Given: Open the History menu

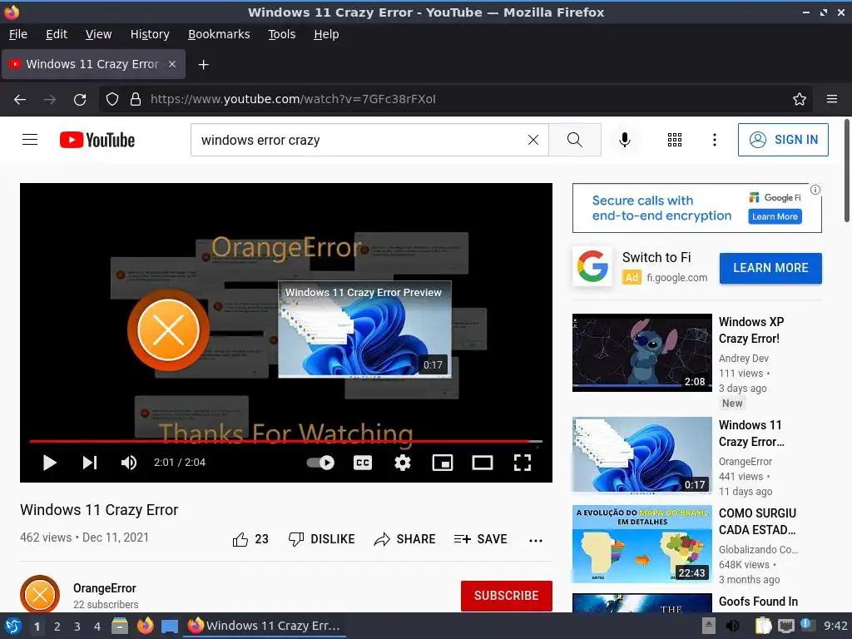Looking at the screenshot, I should tap(150, 34).
